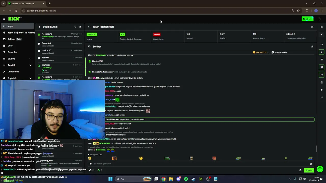Expand the Analitik submenu chevron
Screen dimensions: 326x183
(30, 65)
